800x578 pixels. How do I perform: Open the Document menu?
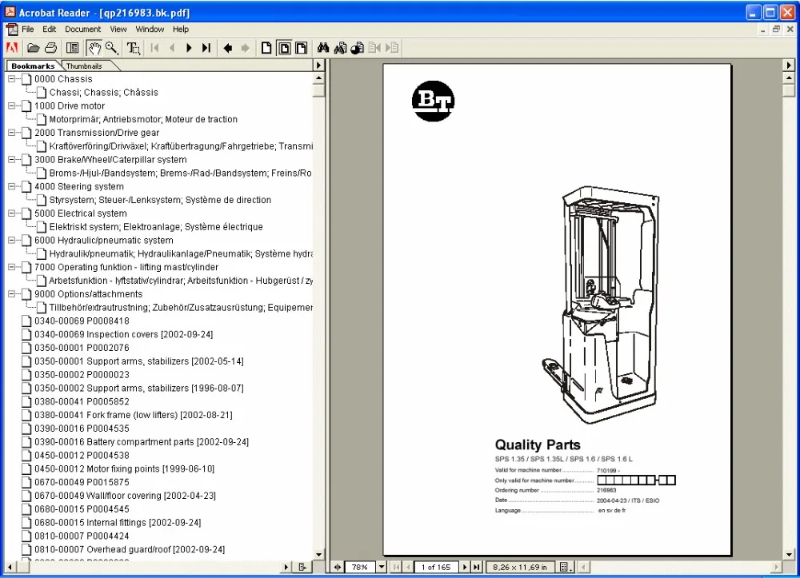[x=82, y=29]
